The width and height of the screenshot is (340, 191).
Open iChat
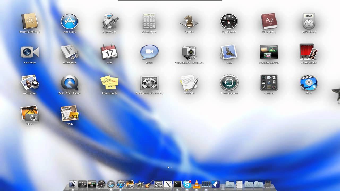point(149,52)
